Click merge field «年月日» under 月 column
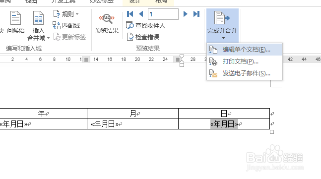This screenshot has width=321, height=179. point(105,124)
